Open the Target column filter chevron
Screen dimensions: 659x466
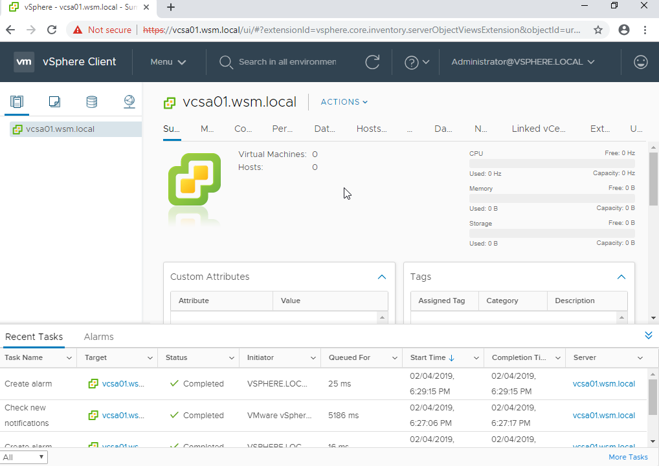point(150,358)
